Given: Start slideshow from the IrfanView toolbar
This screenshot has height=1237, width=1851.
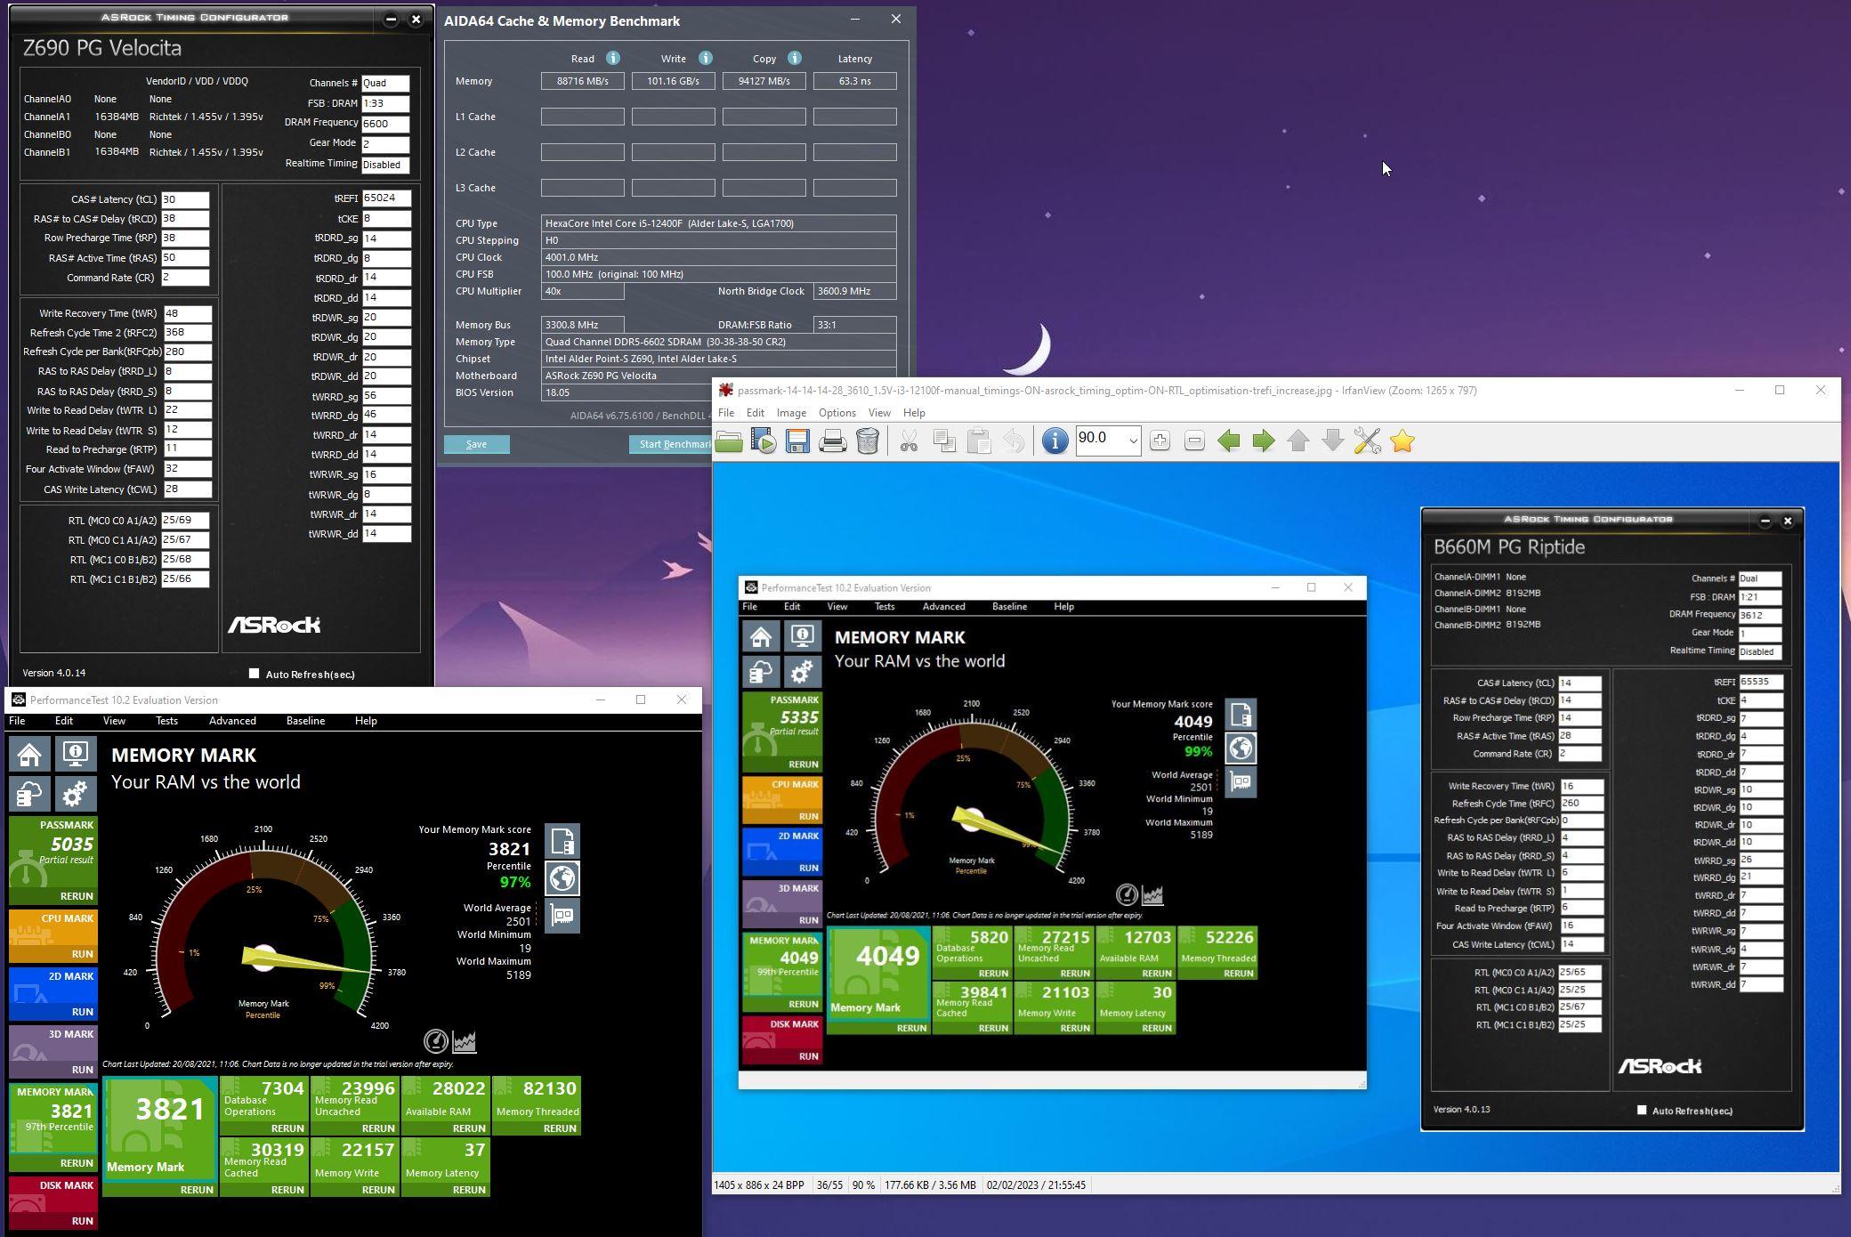Looking at the screenshot, I should pyautogui.click(x=764, y=441).
